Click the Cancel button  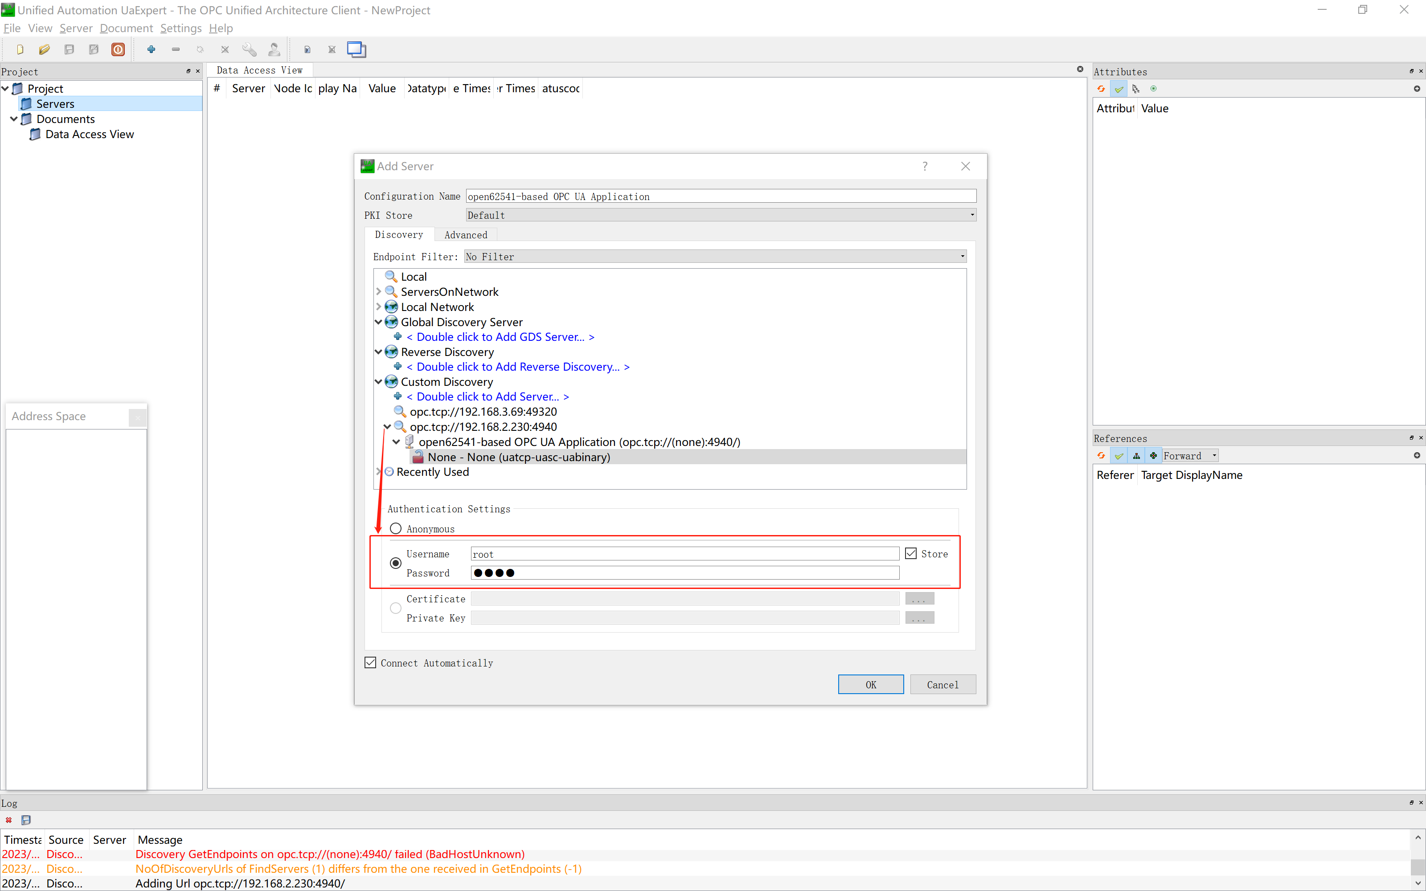[942, 684]
